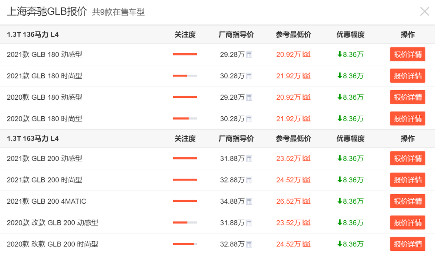Click 报价详情 for 2020款 GLB 180 动感型
Image resolution: width=435 pixels, height=254 pixels.
pyautogui.click(x=408, y=97)
